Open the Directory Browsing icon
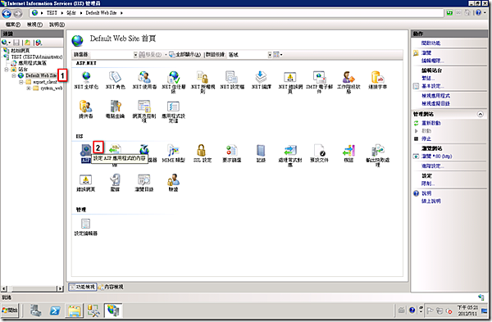Viewport: 492px width, 322px height. (x=144, y=180)
